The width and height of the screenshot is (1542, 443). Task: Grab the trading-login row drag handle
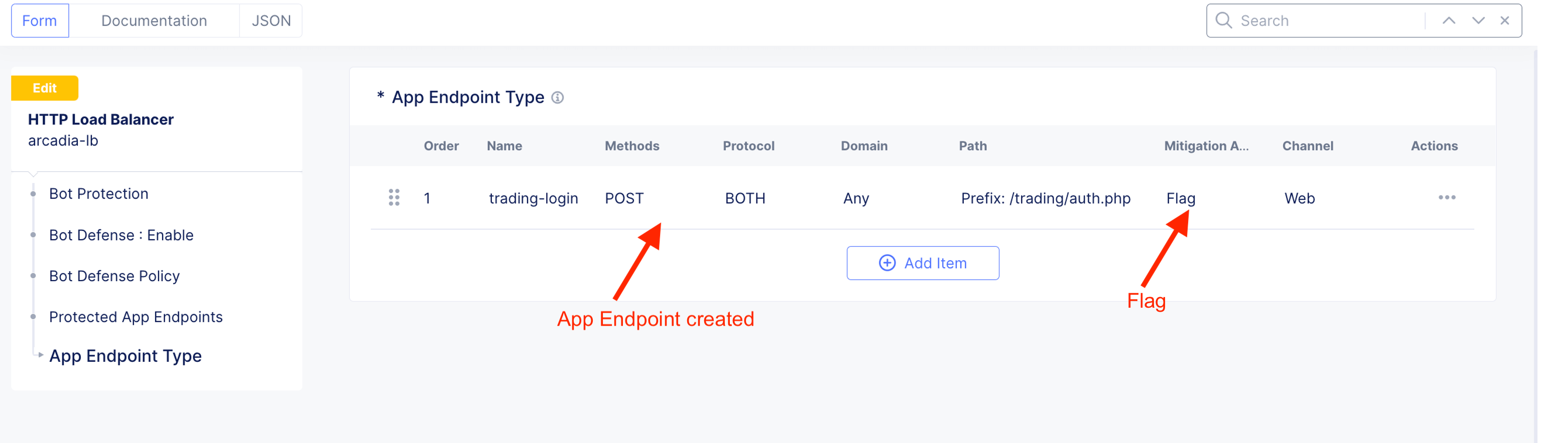(x=394, y=198)
